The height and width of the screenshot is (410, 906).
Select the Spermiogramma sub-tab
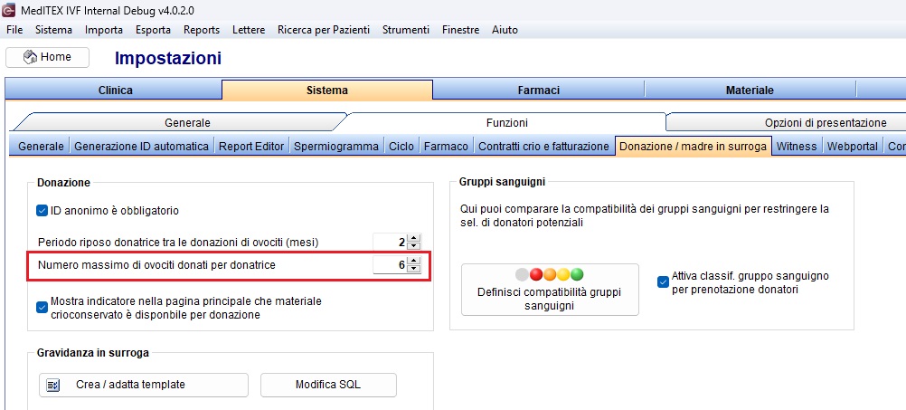(x=336, y=147)
